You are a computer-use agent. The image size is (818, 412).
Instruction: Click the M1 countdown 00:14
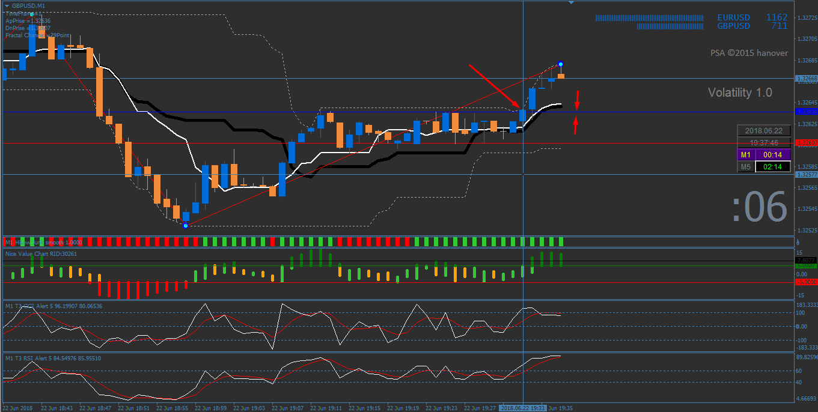point(772,154)
